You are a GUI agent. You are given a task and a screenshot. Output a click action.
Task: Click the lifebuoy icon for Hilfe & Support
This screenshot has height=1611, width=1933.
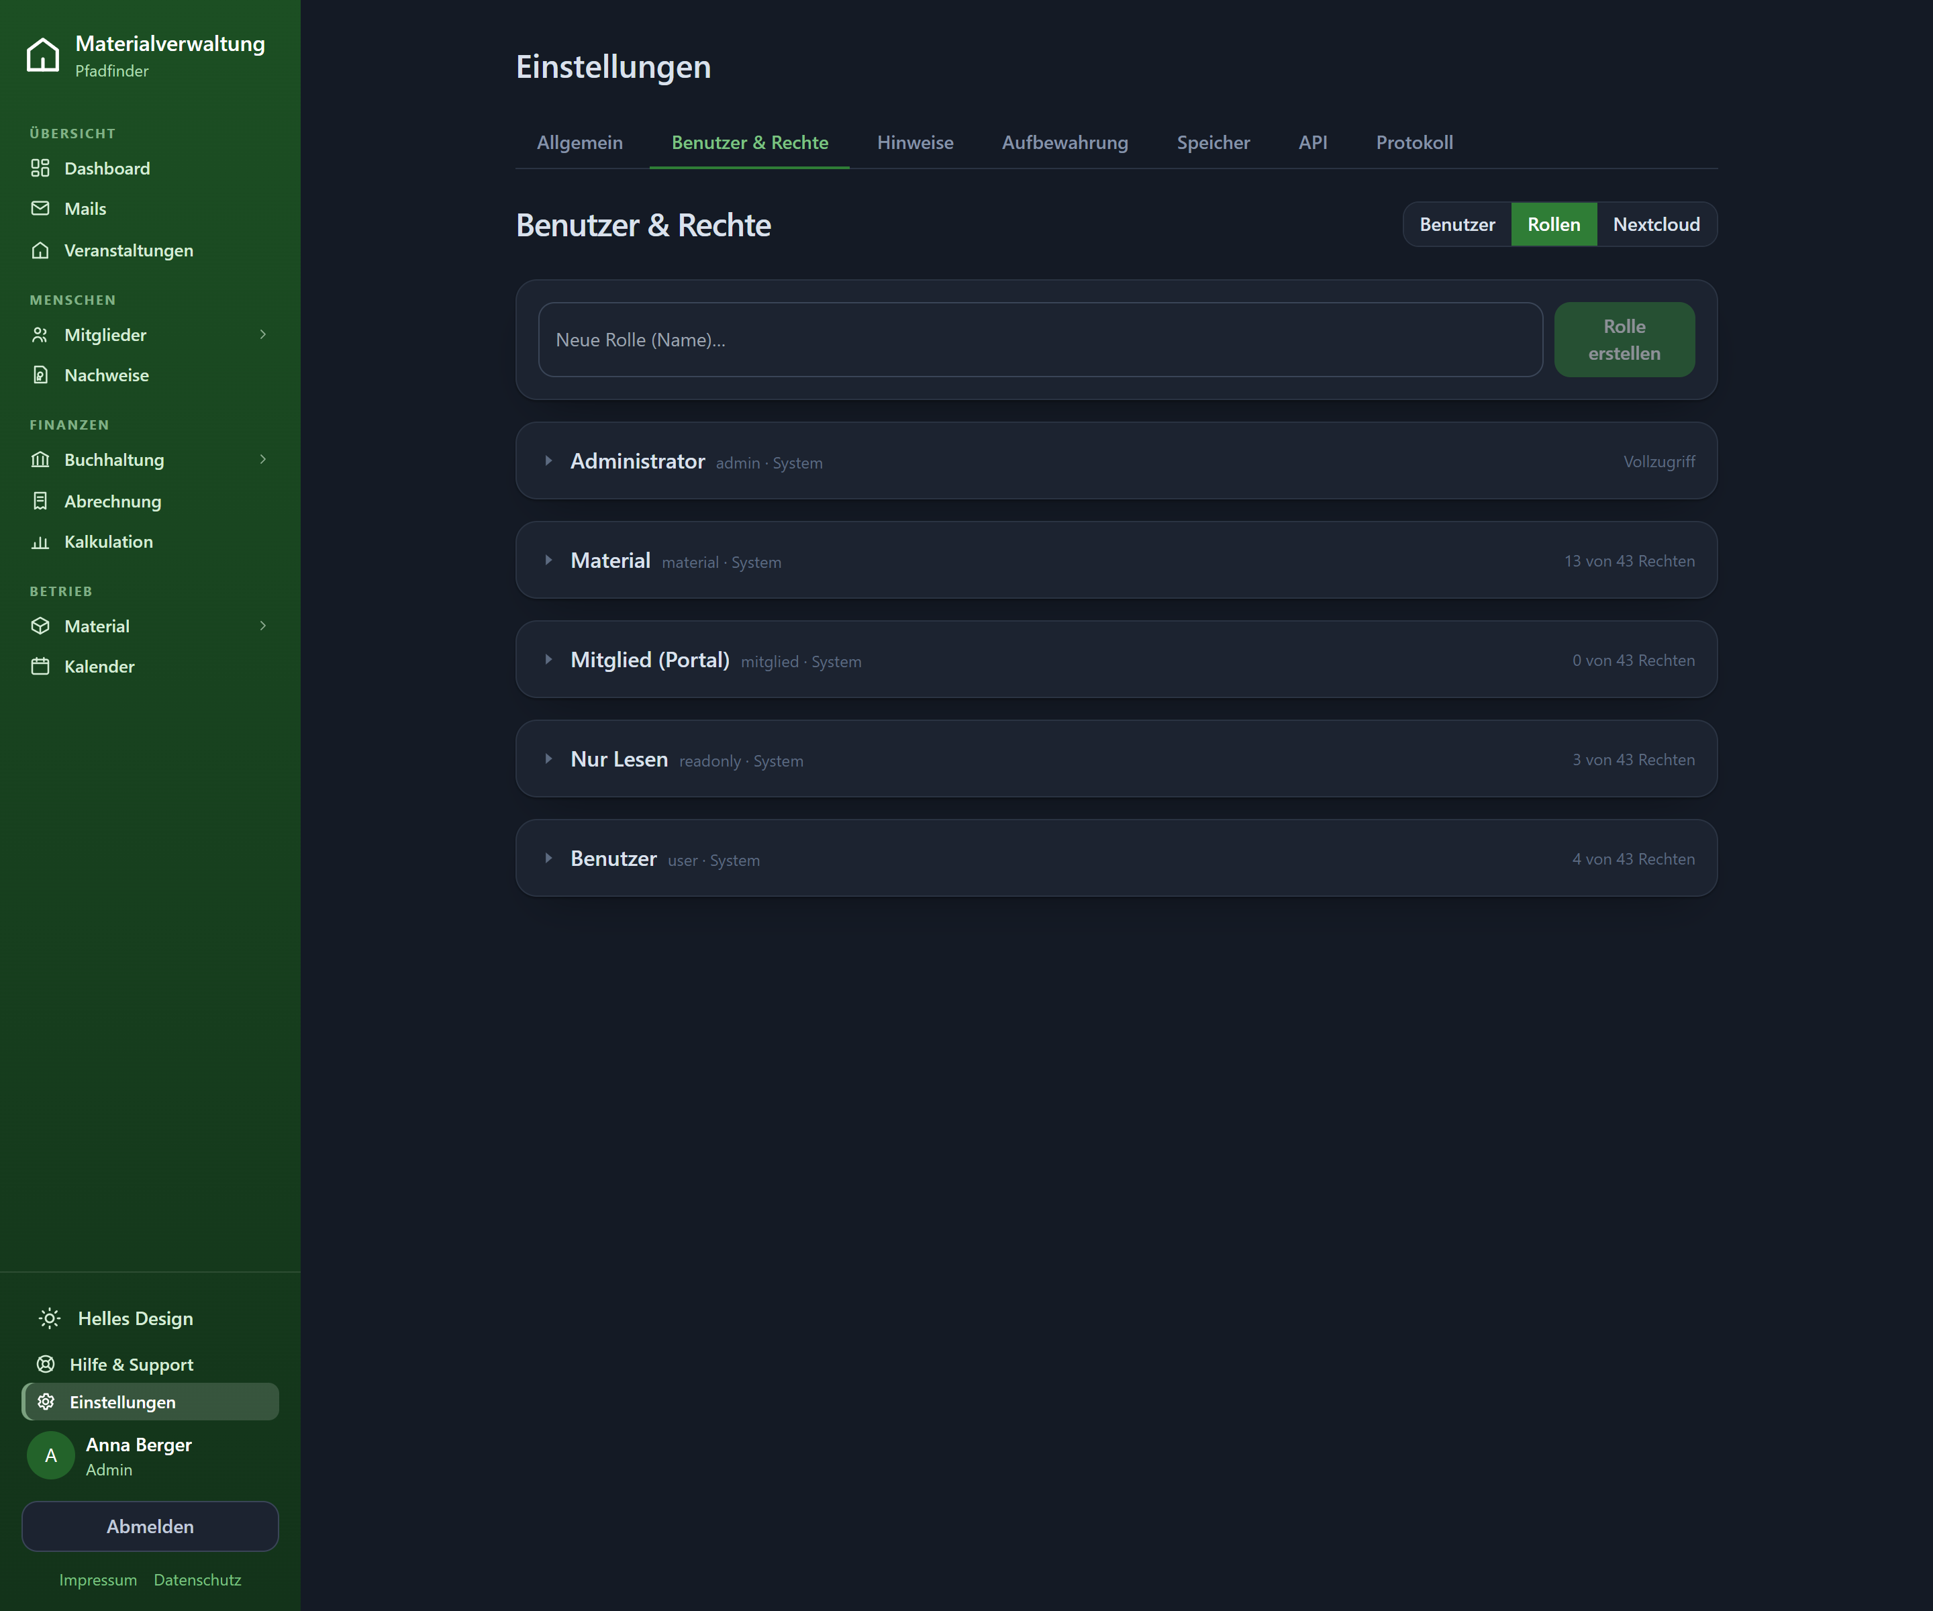click(46, 1364)
